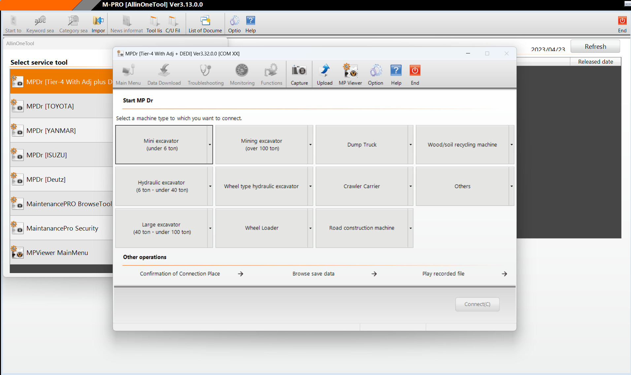
Task: Click the C/U File icon
Action: [173, 21]
